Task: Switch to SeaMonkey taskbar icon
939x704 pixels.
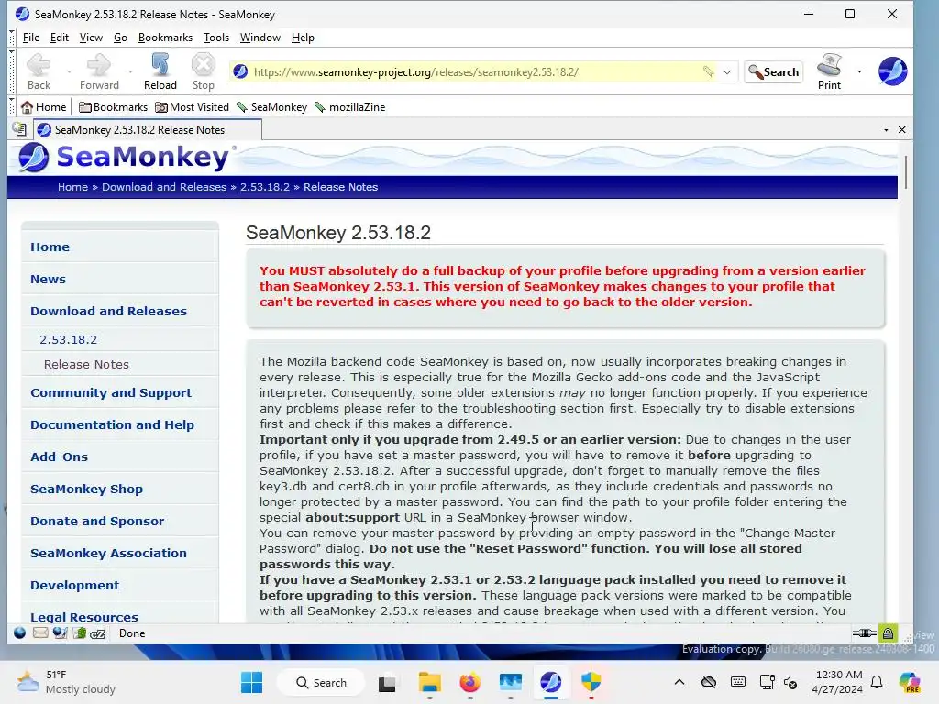Action: (550, 682)
